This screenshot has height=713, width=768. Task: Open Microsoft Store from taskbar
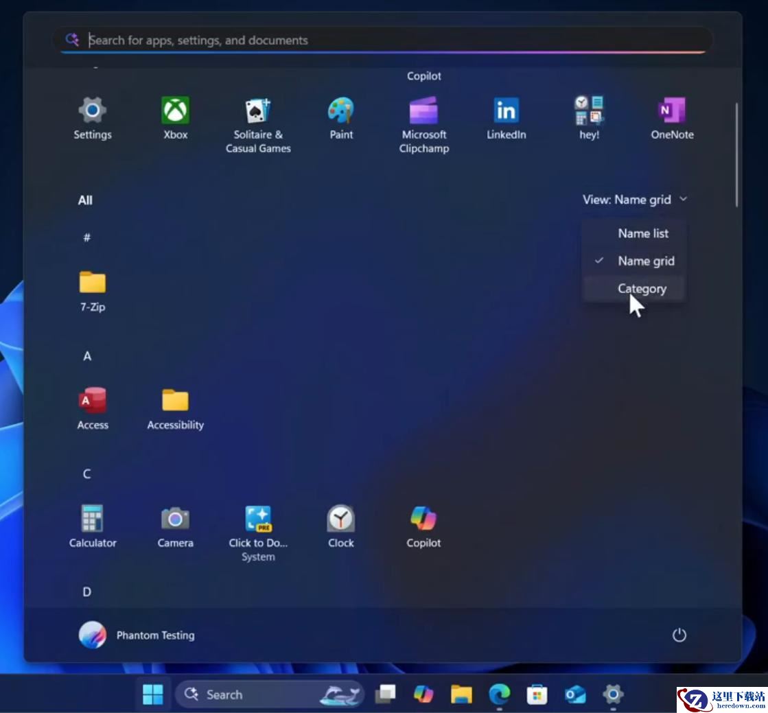pyautogui.click(x=537, y=694)
